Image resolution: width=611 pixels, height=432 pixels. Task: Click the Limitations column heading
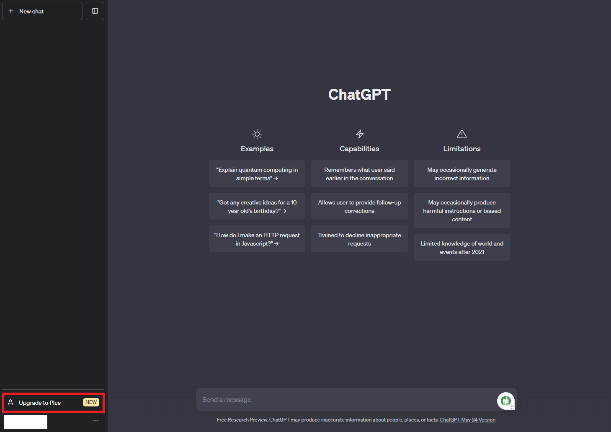(x=462, y=149)
